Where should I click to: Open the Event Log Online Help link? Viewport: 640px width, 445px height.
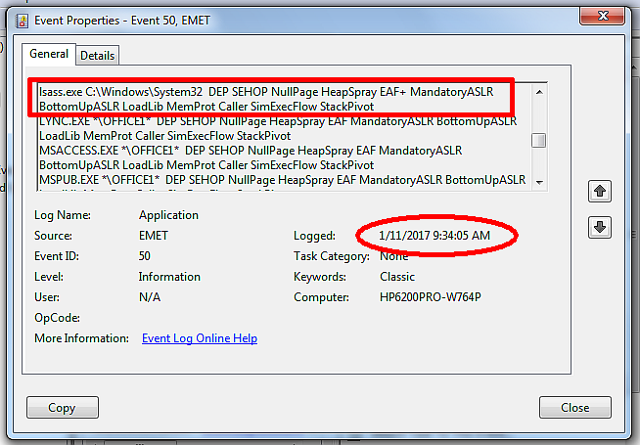point(200,338)
